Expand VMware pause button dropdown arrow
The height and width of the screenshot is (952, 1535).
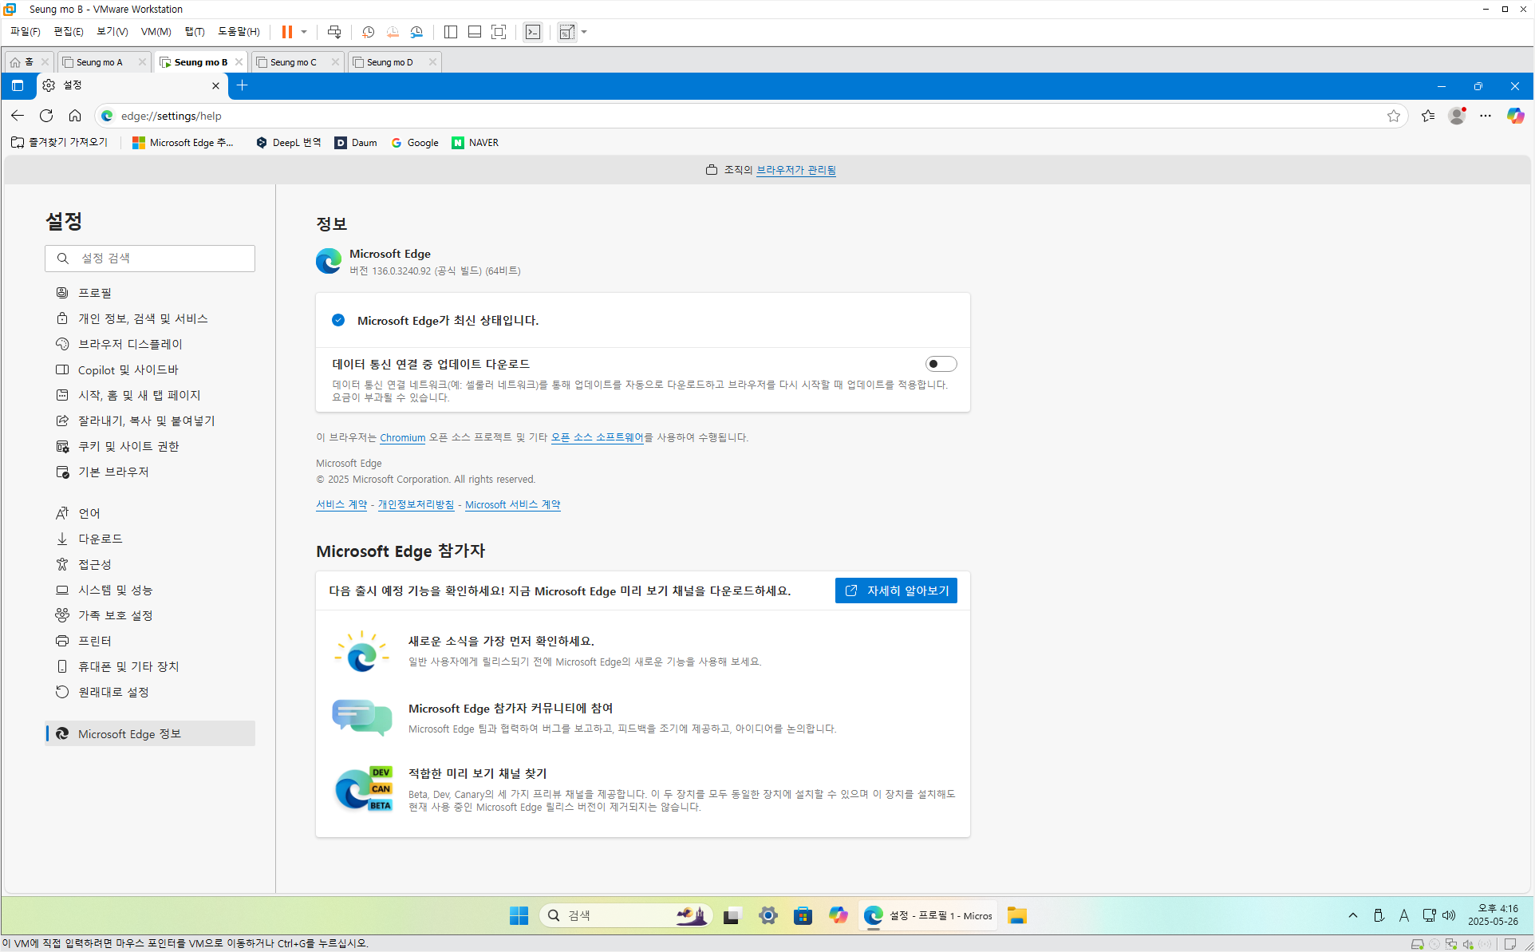coord(304,32)
